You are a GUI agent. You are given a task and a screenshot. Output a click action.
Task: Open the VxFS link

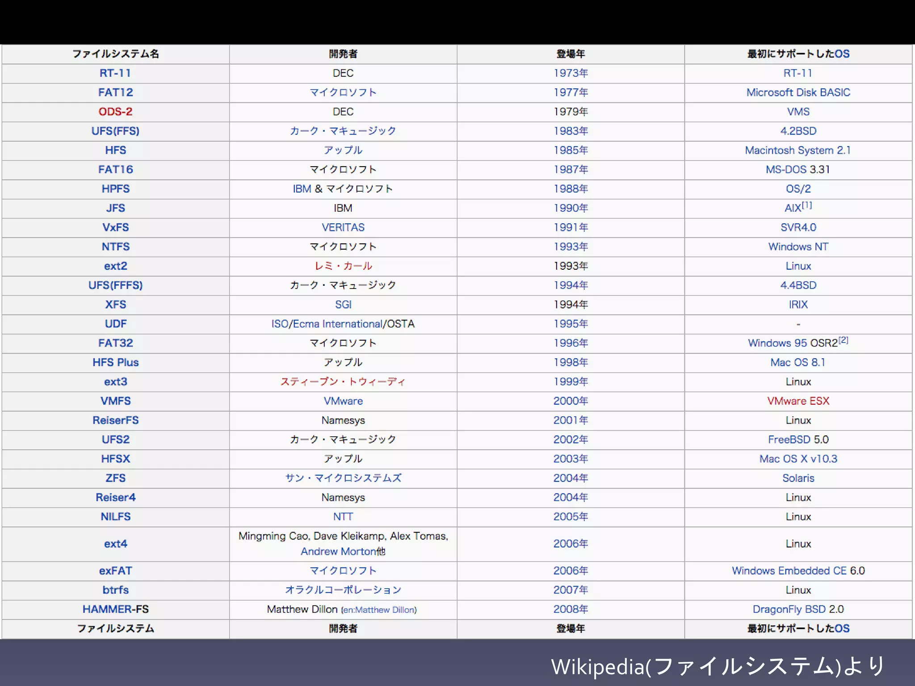tap(115, 227)
